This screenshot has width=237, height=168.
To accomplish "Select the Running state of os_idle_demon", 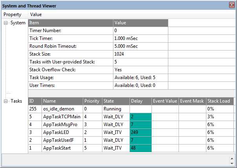I will pyautogui.click(x=112, y=109).
